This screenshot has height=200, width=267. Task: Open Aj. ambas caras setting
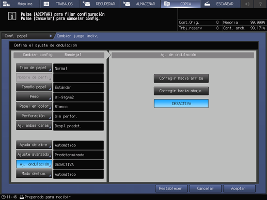(34, 126)
